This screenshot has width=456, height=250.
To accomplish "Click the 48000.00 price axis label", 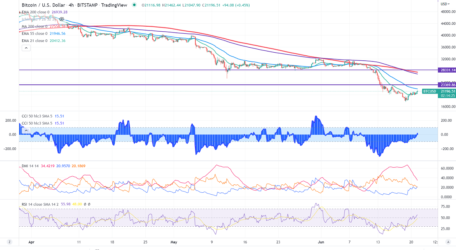I will [448, 12].
